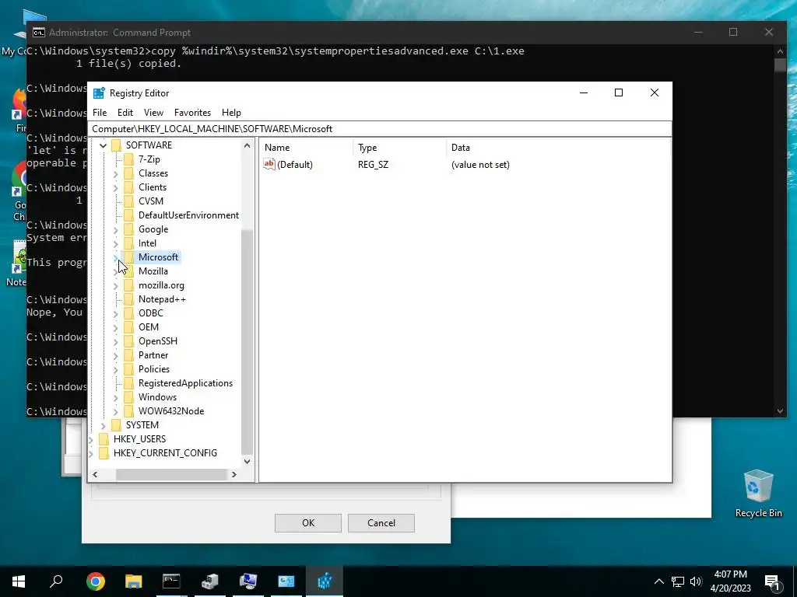Open the Favorites menu
Viewport: 797px width, 597px height.
click(192, 113)
